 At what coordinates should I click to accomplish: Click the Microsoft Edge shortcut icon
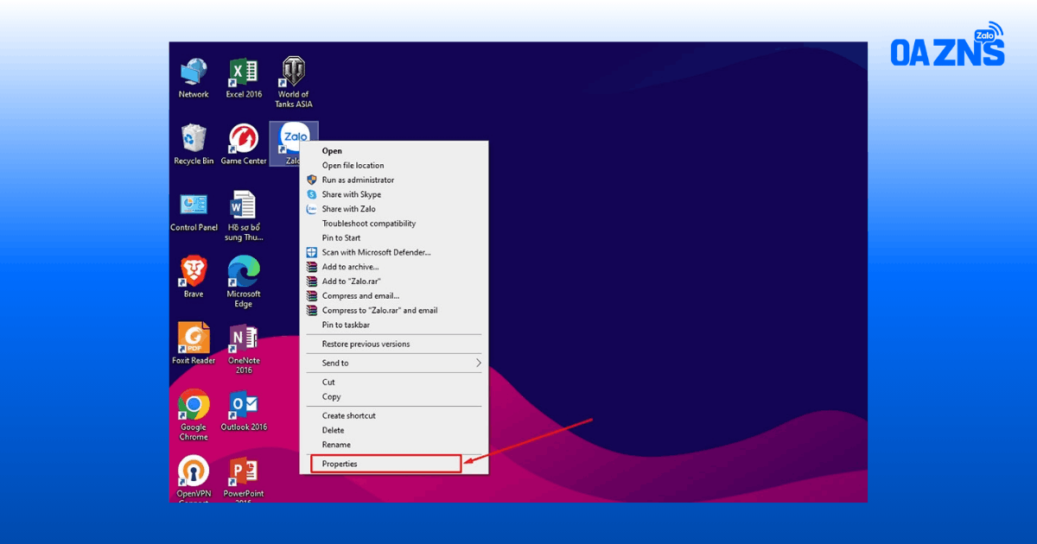(x=244, y=282)
